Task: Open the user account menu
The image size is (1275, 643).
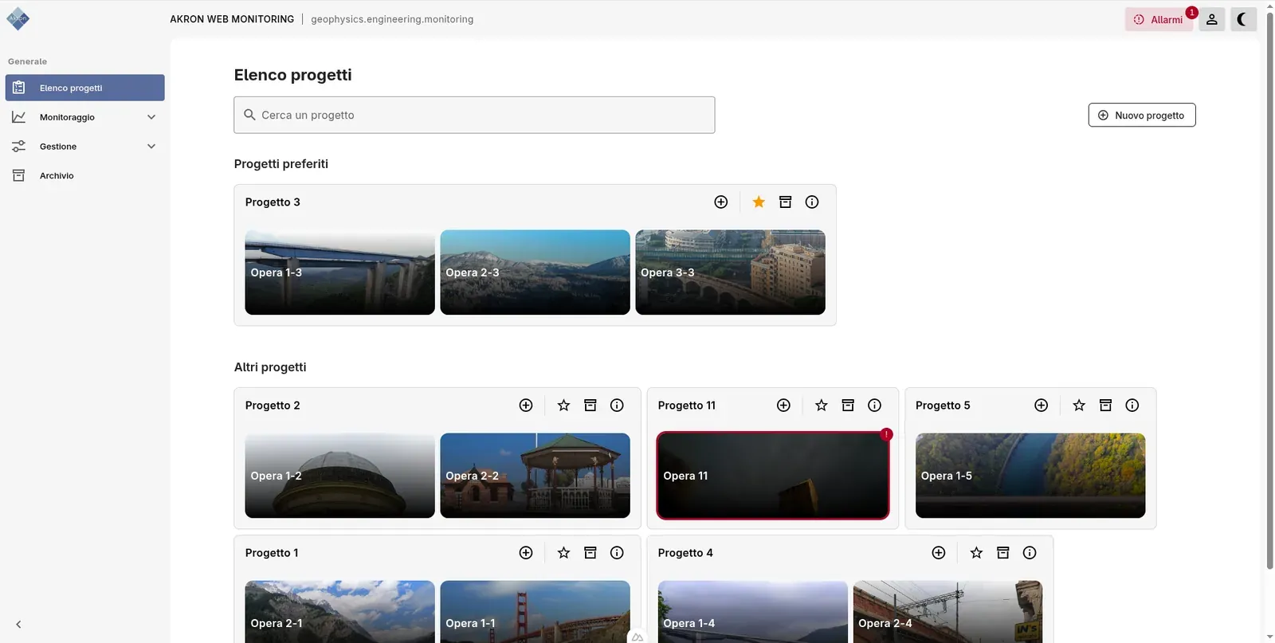Action: pyautogui.click(x=1212, y=19)
